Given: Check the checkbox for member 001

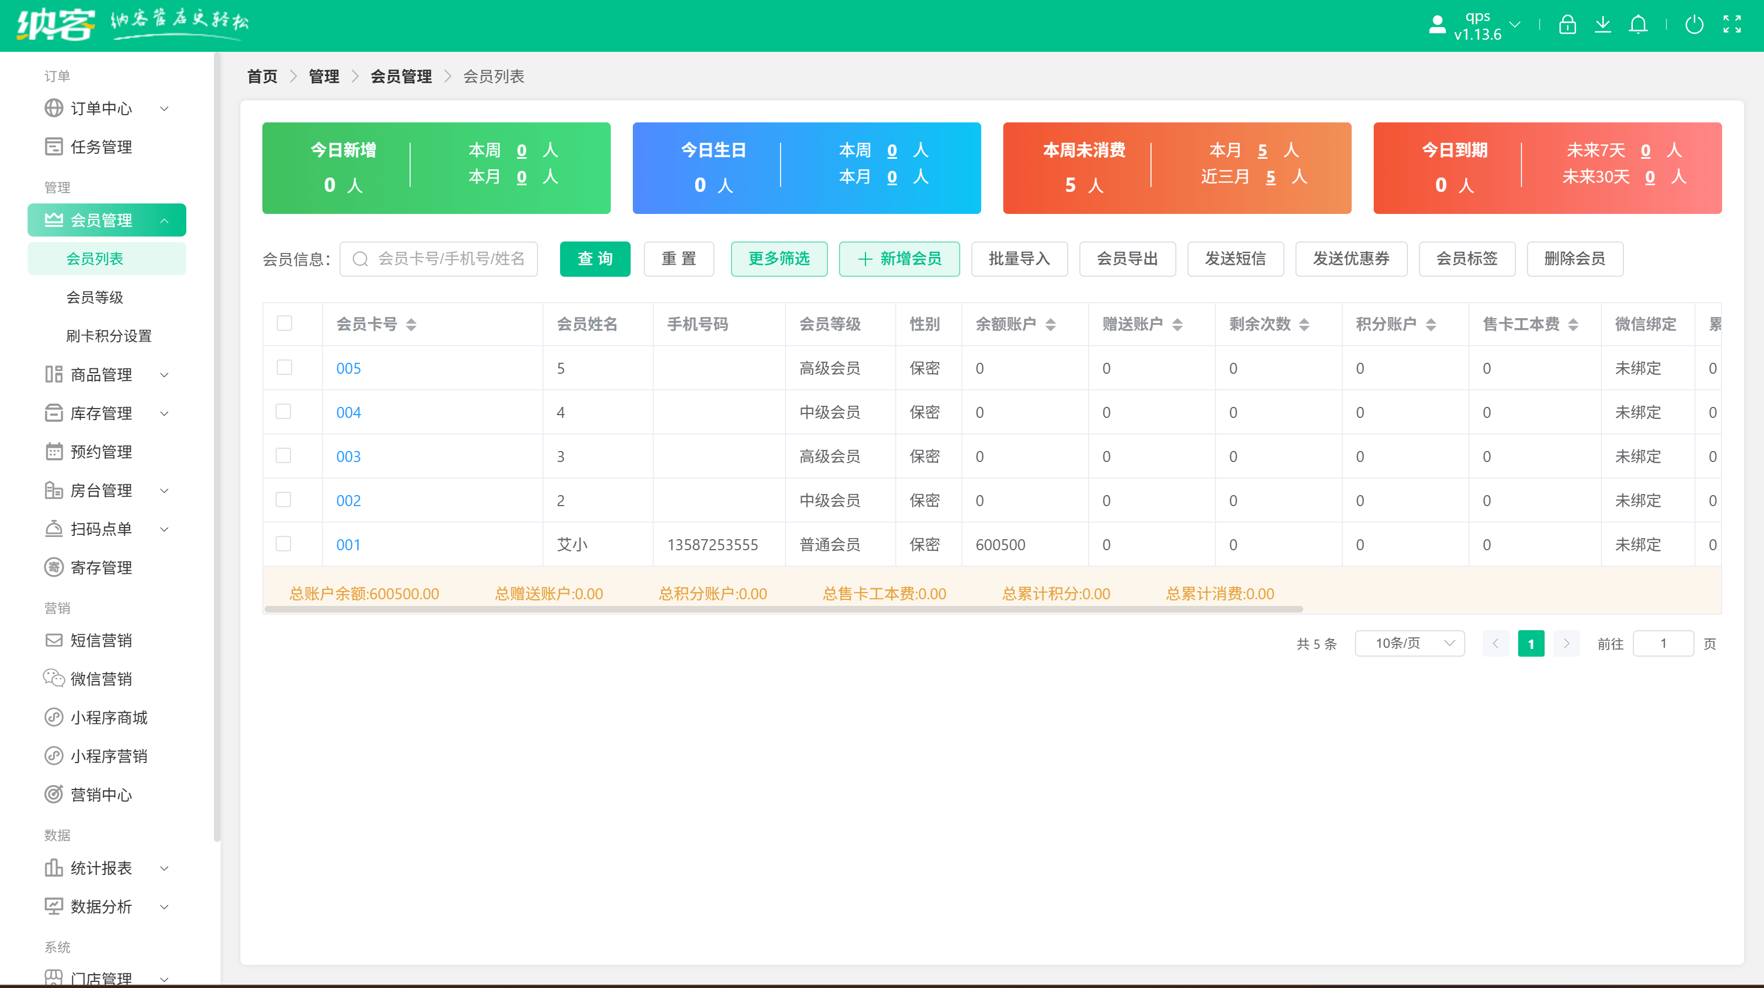Looking at the screenshot, I should [283, 544].
